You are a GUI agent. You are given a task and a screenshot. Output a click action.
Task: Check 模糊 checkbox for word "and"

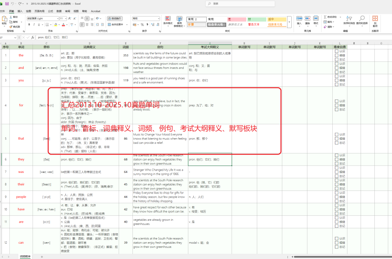(336, 68)
